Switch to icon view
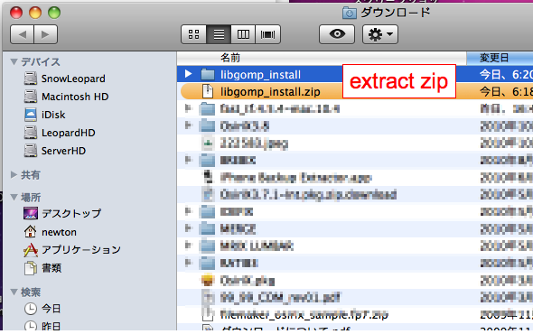Image resolution: width=533 pixels, height=334 pixels. (x=193, y=34)
